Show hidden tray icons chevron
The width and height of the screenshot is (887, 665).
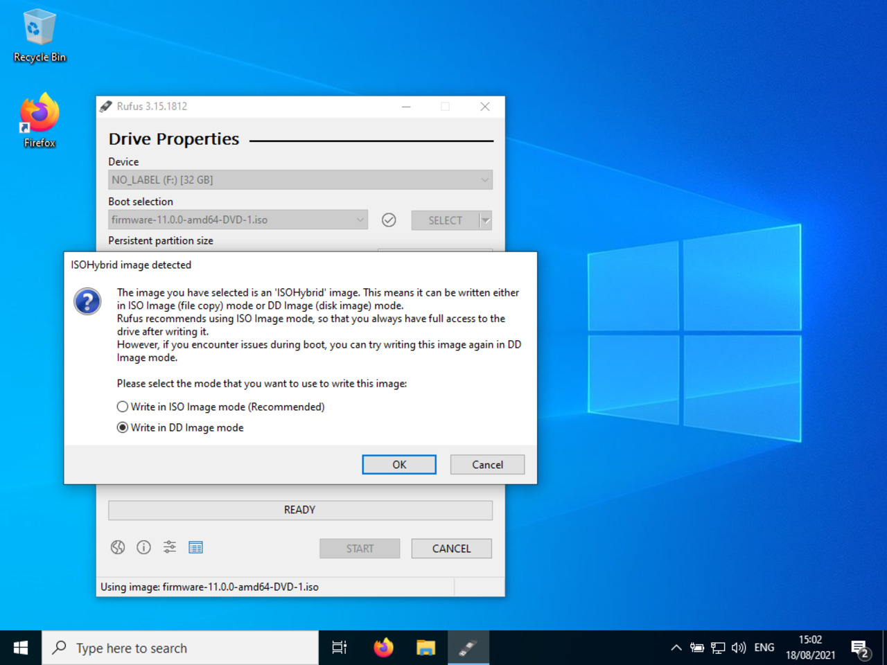pyautogui.click(x=676, y=648)
